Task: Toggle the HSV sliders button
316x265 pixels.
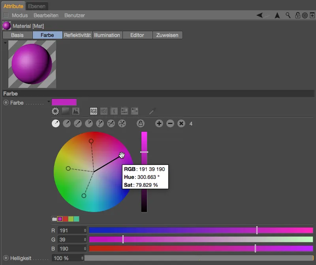Action: 104,111
